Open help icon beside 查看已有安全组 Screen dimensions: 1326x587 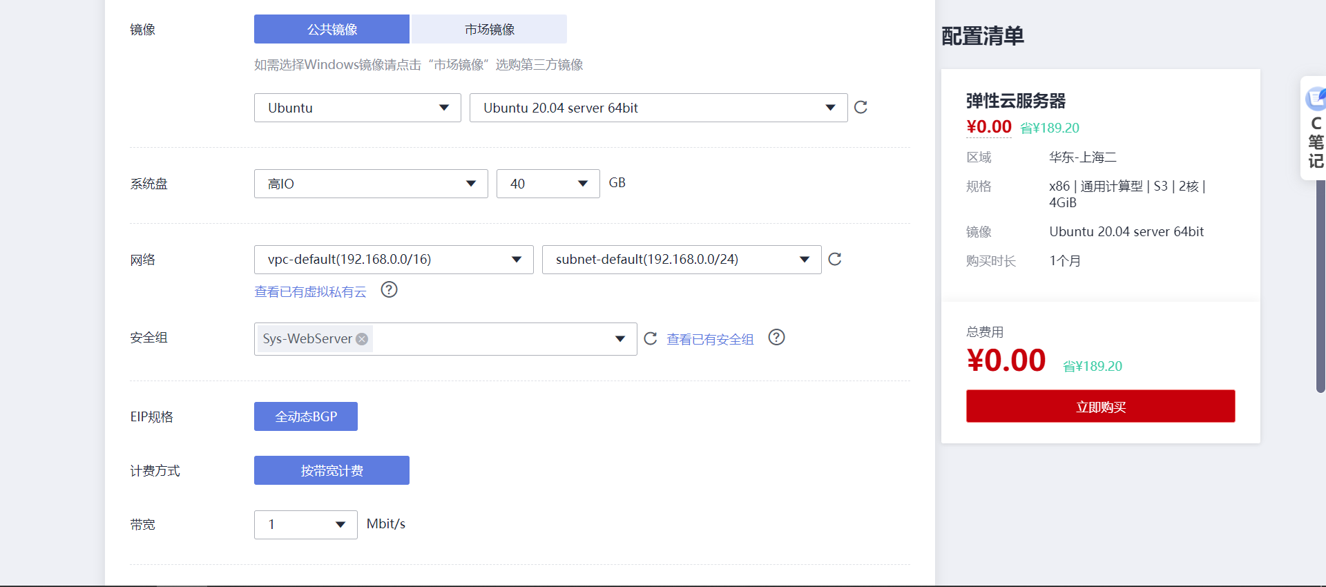[x=776, y=338]
